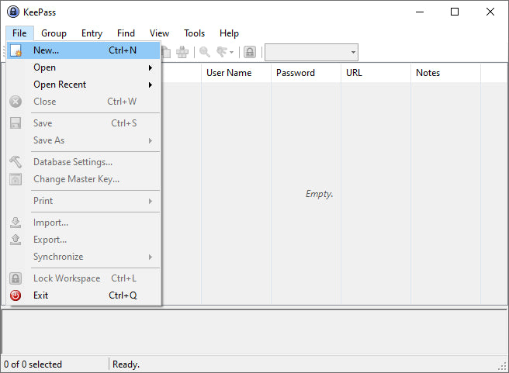The width and height of the screenshot is (509, 373).
Task: Click the Close menu X icon
Action: click(x=16, y=102)
